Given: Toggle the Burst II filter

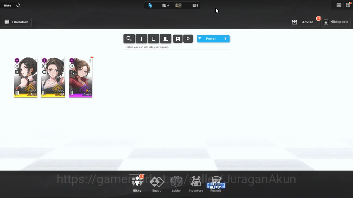Looking at the screenshot, I should 153,39.
